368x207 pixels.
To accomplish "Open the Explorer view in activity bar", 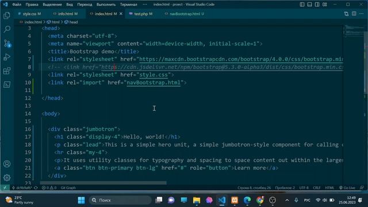I will (7, 16).
